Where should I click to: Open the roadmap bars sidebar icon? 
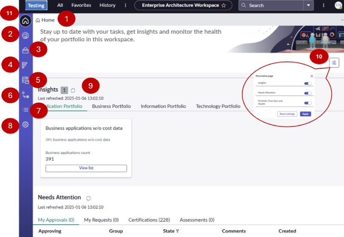click(25, 65)
